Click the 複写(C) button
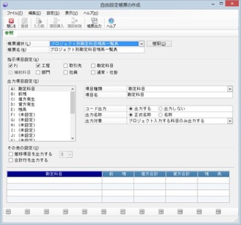Viewport: 241px width, 225px height. click(x=159, y=44)
